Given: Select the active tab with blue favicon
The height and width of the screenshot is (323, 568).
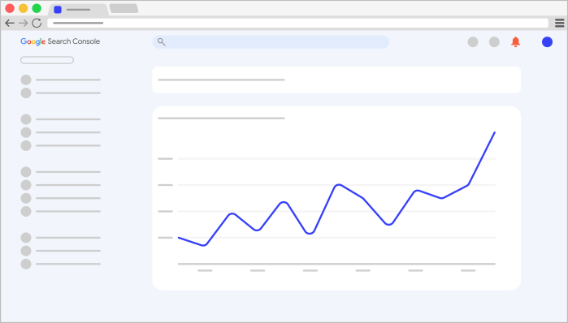Looking at the screenshot, I should (78, 10).
